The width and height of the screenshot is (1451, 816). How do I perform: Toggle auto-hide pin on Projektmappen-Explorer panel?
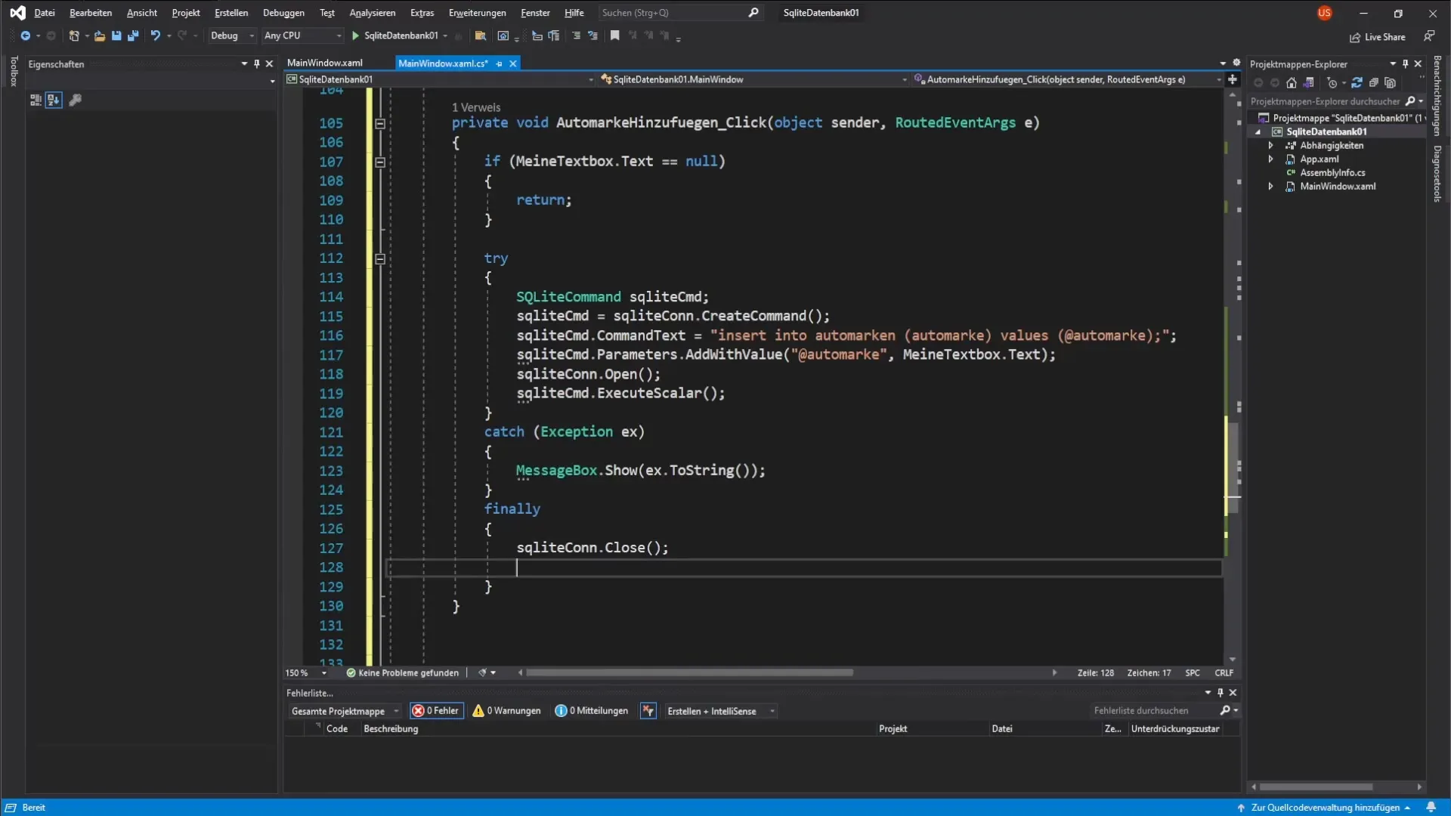click(1406, 64)
